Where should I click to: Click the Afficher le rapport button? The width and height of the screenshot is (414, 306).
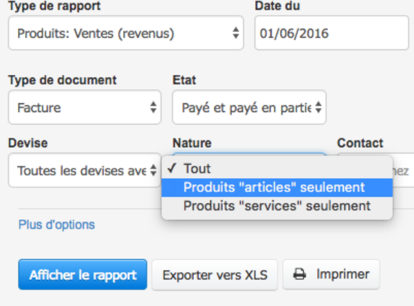pos(83,275)
